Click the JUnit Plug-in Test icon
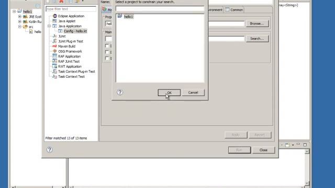This screenshot has height=188, width=335. (54, 41)
